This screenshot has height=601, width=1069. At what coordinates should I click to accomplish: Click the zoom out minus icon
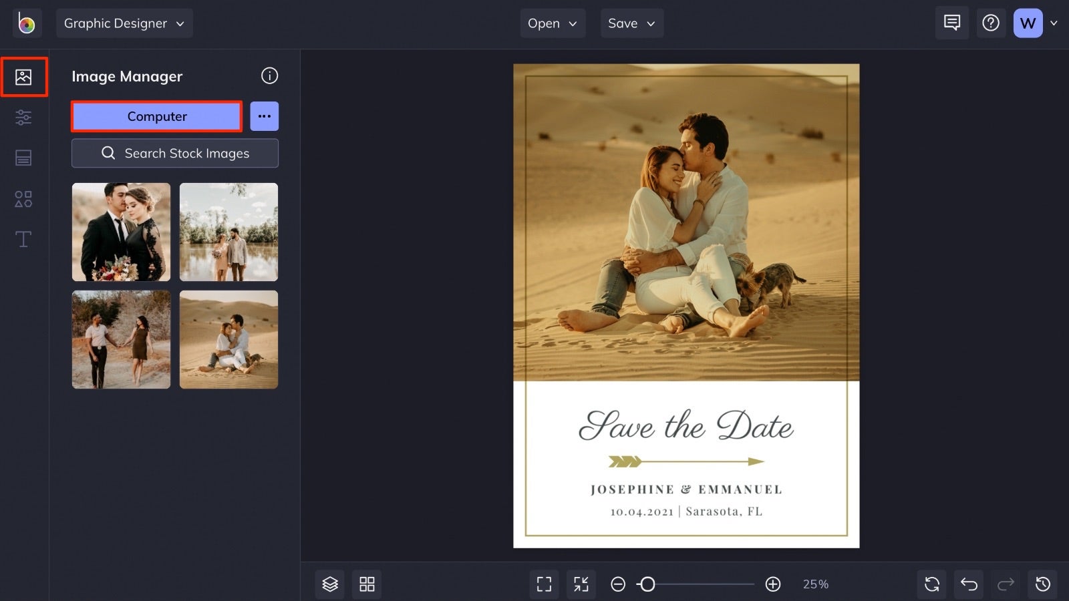click(618, 584)
